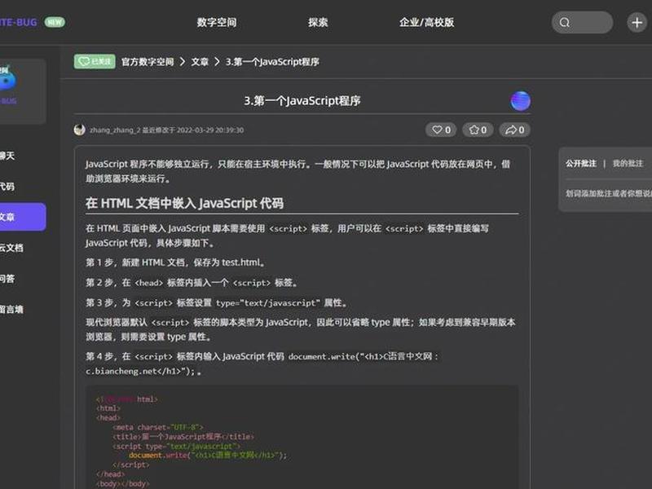Click the inline code type="text/javascript"

(x=268, y=302)
